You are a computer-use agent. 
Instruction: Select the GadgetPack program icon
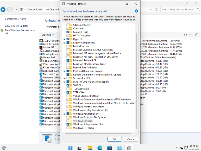[x=41, y=58]
